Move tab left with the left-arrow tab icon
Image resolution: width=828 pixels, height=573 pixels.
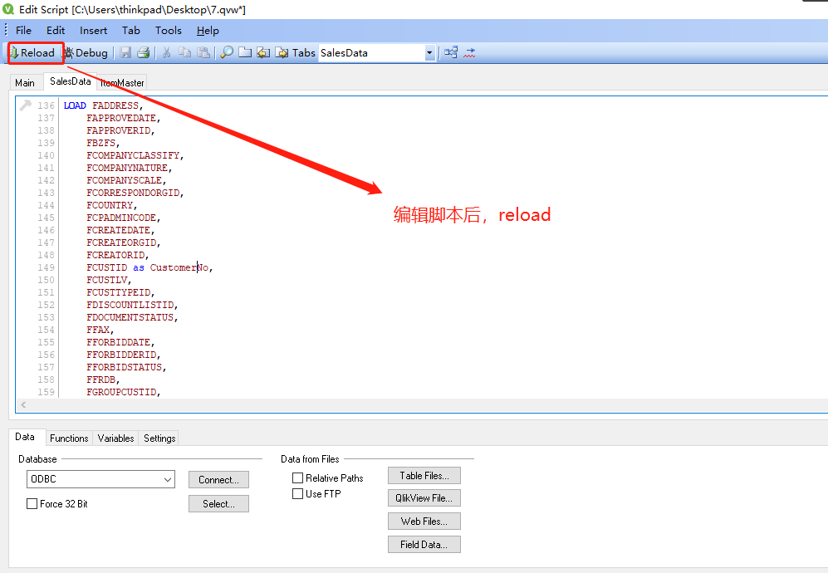(263, 53)
